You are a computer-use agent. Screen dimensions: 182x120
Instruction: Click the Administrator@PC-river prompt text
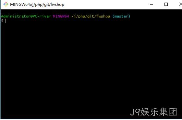coord(26,16)
